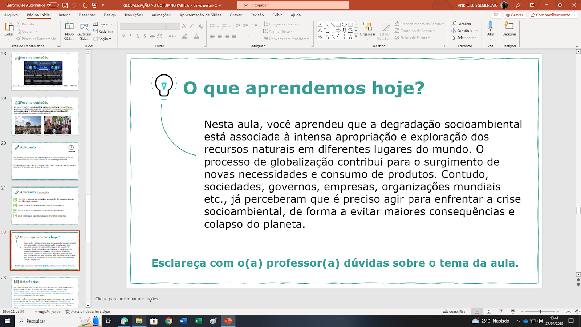The image size is (581, 327).
Task: Click the zoom slider in status bar
Action: (540, 312)
